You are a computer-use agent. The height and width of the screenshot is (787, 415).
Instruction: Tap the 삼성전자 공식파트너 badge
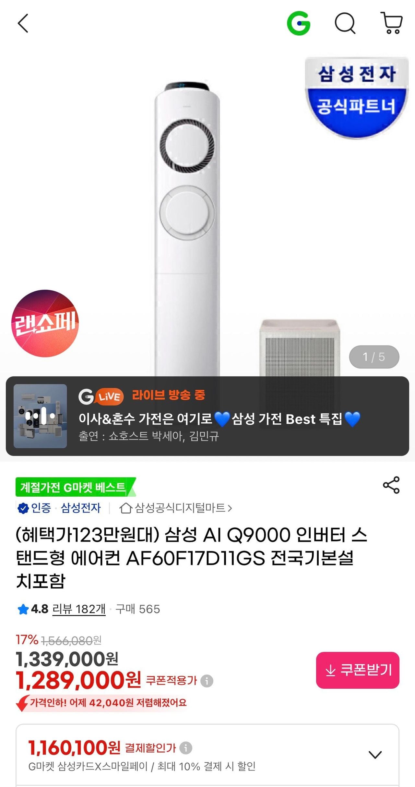pyautogui.click(x=357, y=98)
